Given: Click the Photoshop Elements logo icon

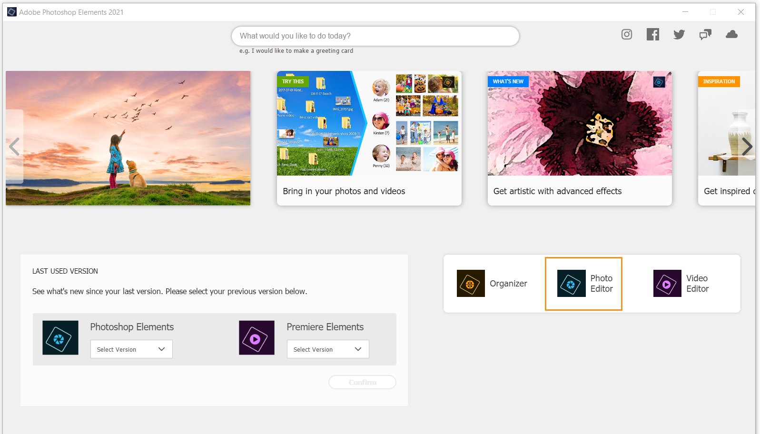Looking at the screenshot, I should 60,338.
